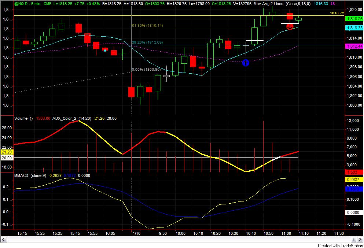Viewport: 364px width, 248px height.
Task: Click the small cyan dot on the chart
Action: 105,51
